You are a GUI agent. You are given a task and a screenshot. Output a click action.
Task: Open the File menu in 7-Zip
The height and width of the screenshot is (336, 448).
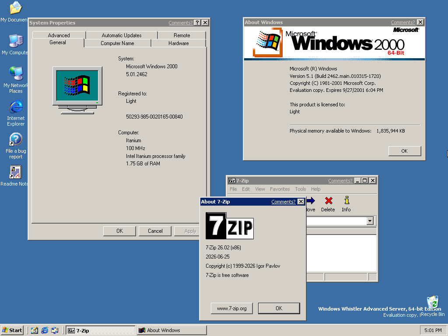click(234, 189)
